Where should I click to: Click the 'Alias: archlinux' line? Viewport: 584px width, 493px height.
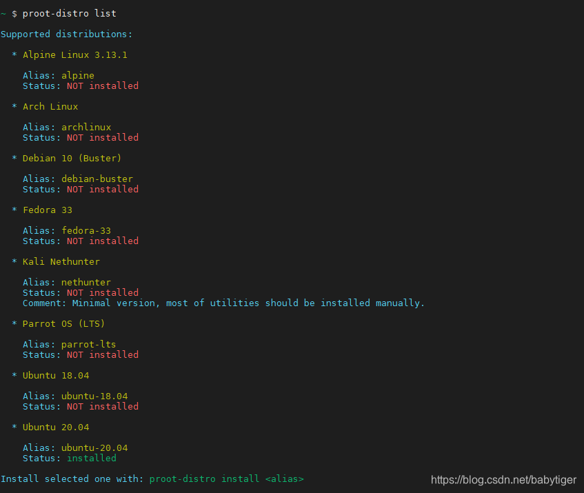coord(67,128)
